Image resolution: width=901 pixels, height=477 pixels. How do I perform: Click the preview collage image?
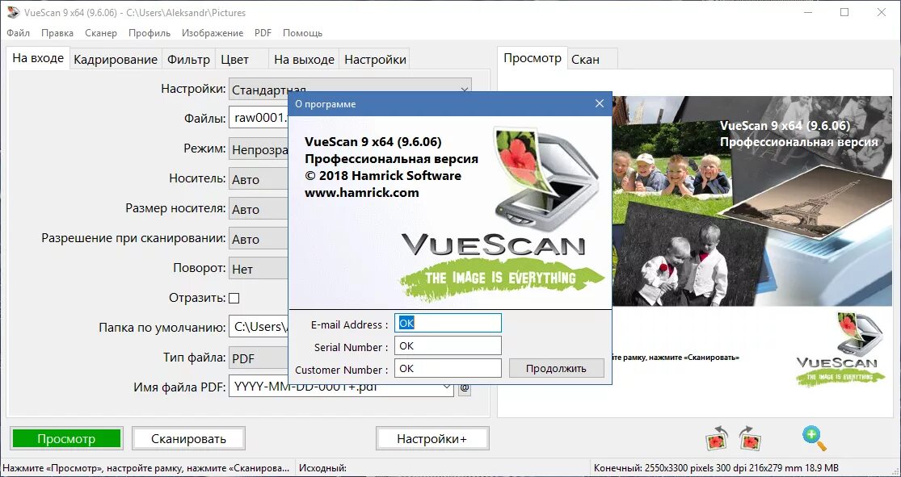pyautogui.click(x=753, y=201)
